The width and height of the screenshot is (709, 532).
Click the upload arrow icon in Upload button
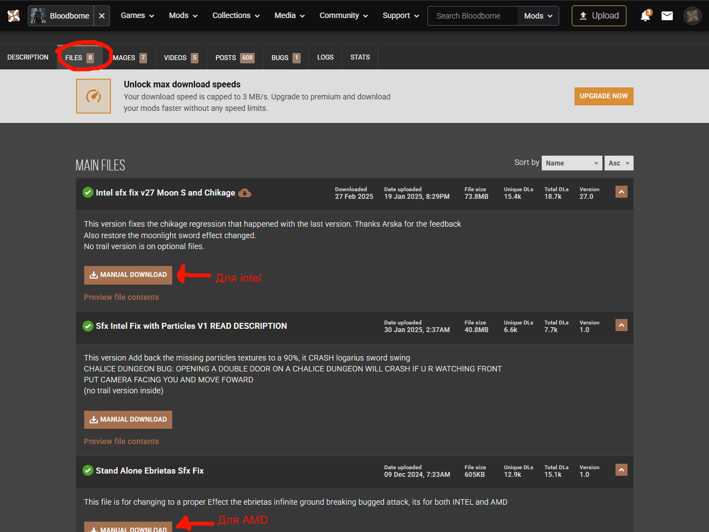(x=583, y=16)
